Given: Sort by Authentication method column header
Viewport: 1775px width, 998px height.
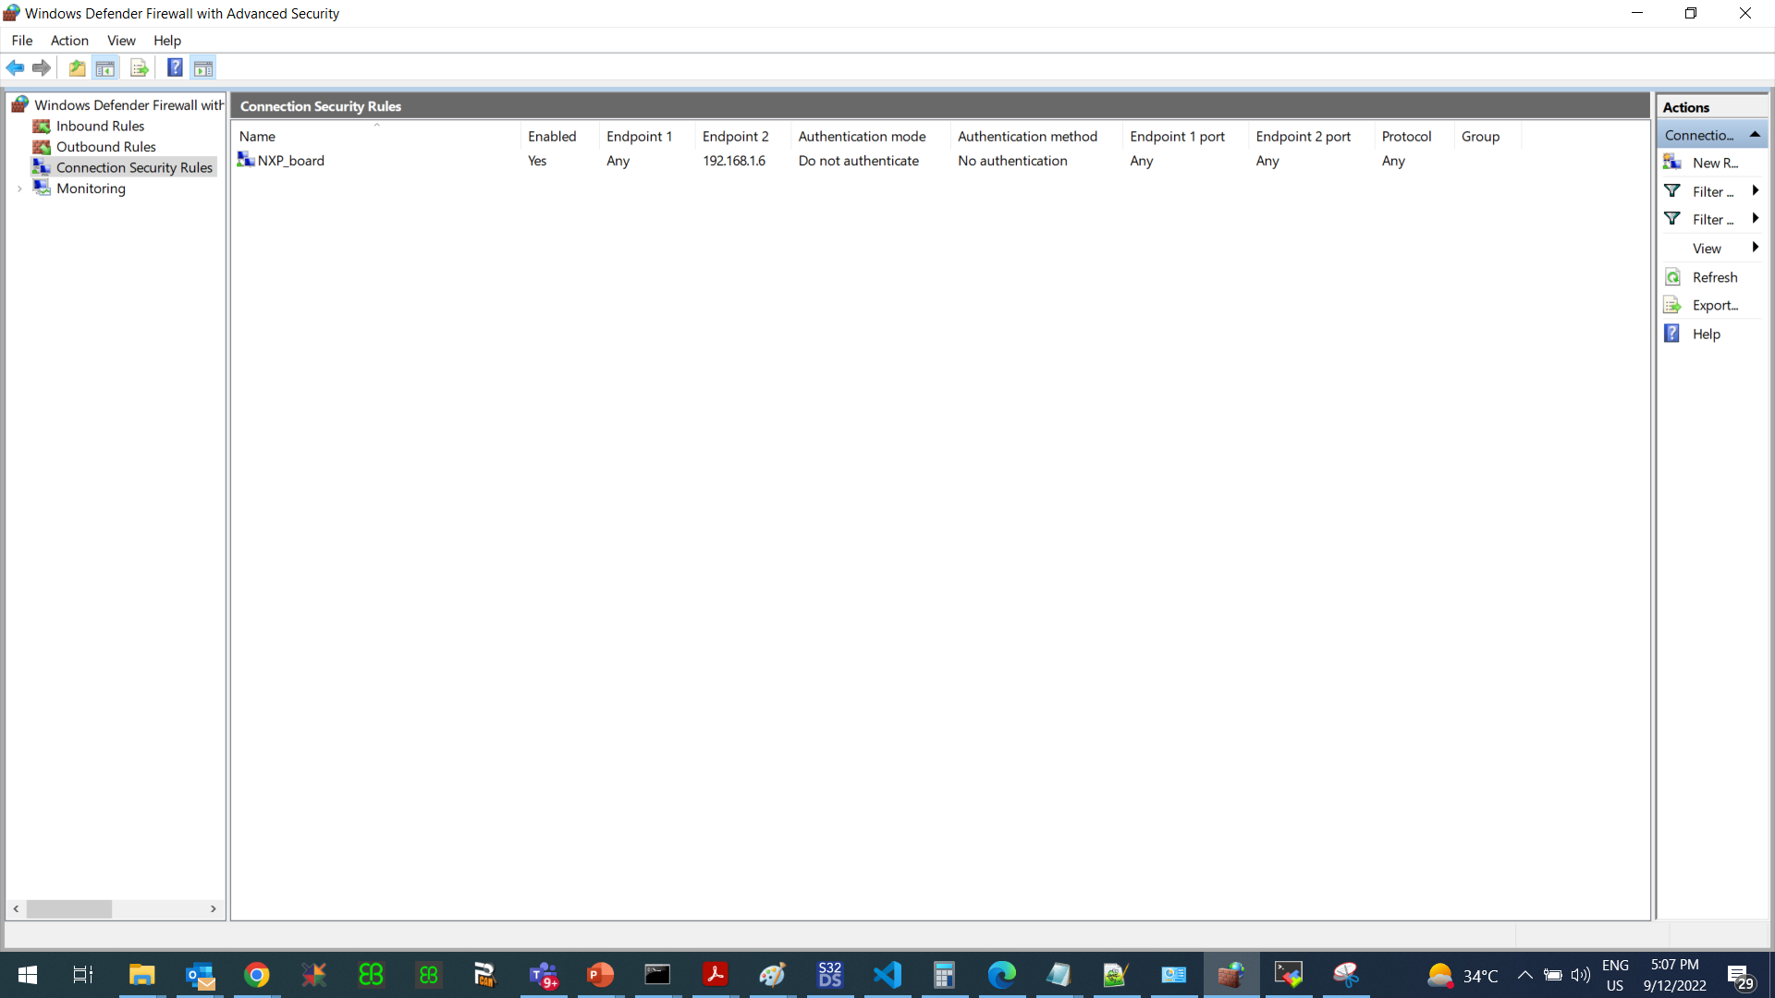Looking at the screenshot, I should click(x=1035, y=136).
